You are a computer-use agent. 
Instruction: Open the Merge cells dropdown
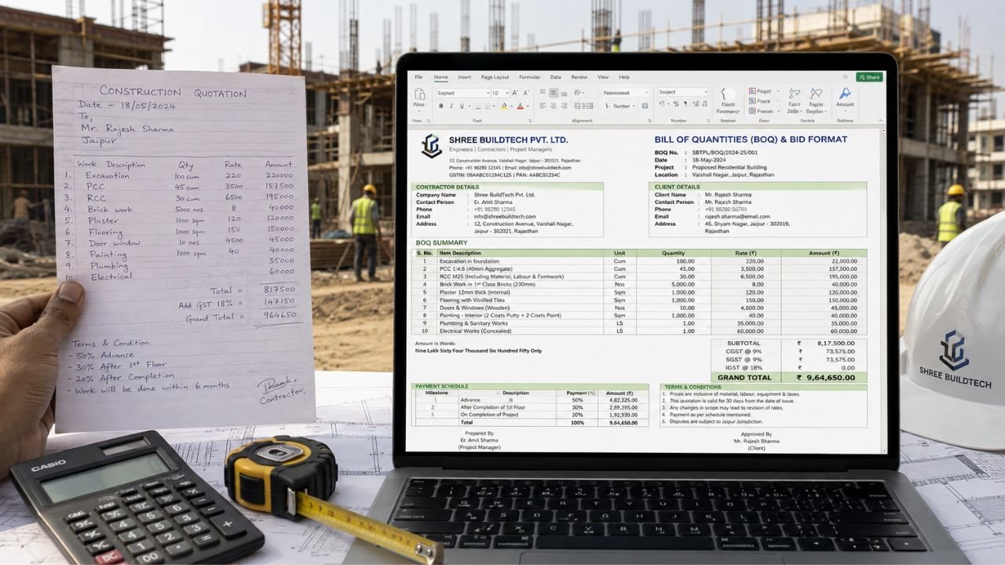620,106
